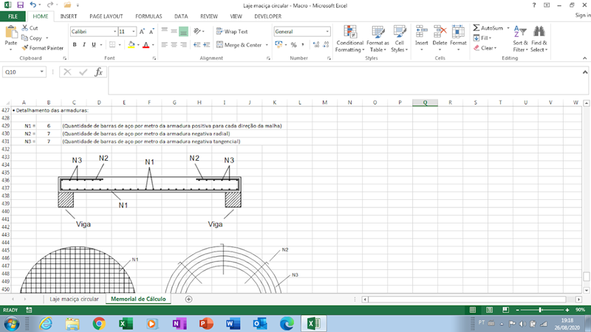Image resolution: width=591 pixels, height=332 pixels.
Task: Apply Percent Style number format
Action: 293,45
